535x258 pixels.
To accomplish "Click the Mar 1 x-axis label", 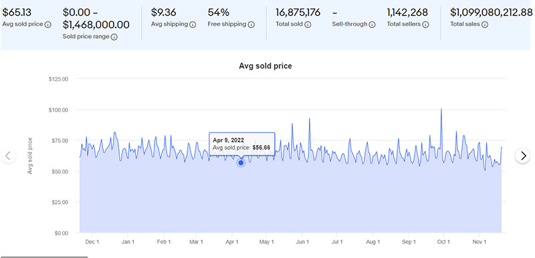I will 196,242.
